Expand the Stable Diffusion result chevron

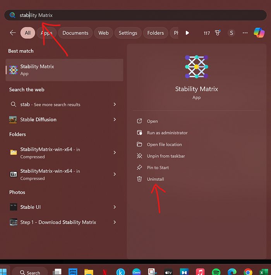tap(115, 119)
